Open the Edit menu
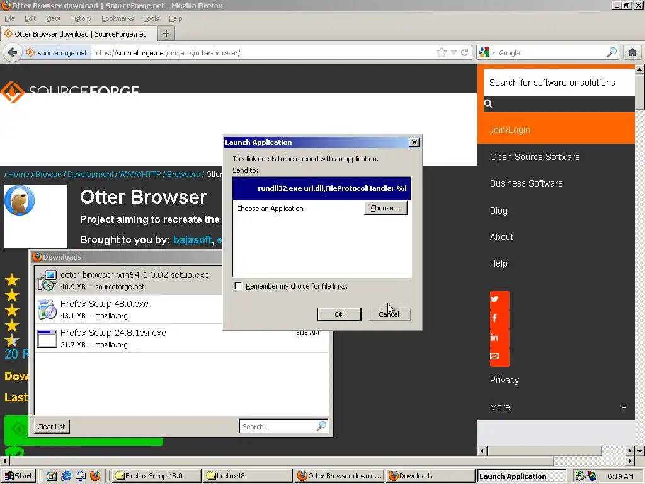Viewport: 645px width, 484px height. tap(30, 18)
